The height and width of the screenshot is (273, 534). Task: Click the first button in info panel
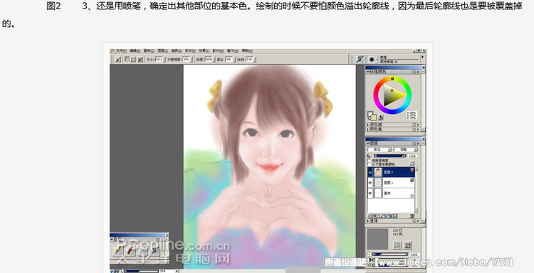[397, 245]
